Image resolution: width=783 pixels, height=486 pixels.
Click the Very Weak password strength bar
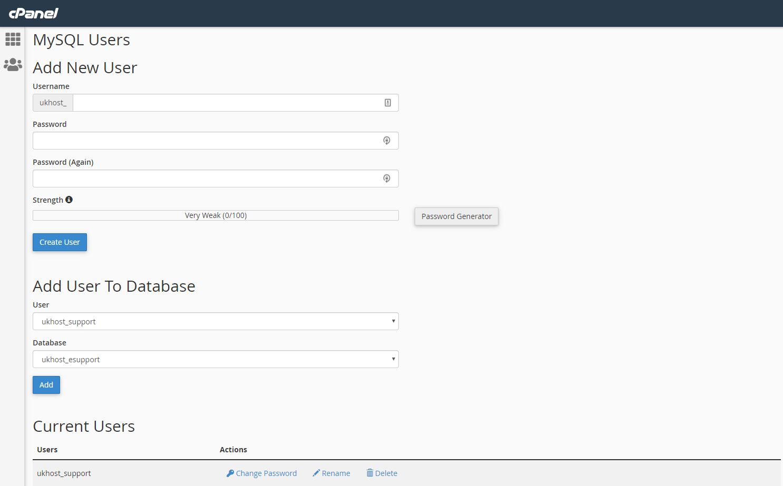tap(216, 215)
